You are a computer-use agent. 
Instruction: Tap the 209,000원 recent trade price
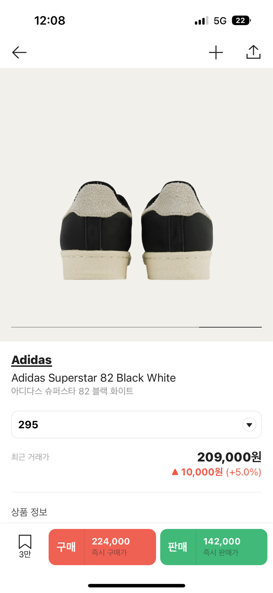tap(229, 457)
